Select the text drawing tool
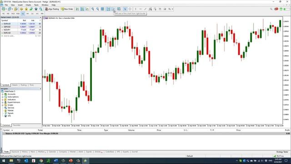 [x=160, y=9]
